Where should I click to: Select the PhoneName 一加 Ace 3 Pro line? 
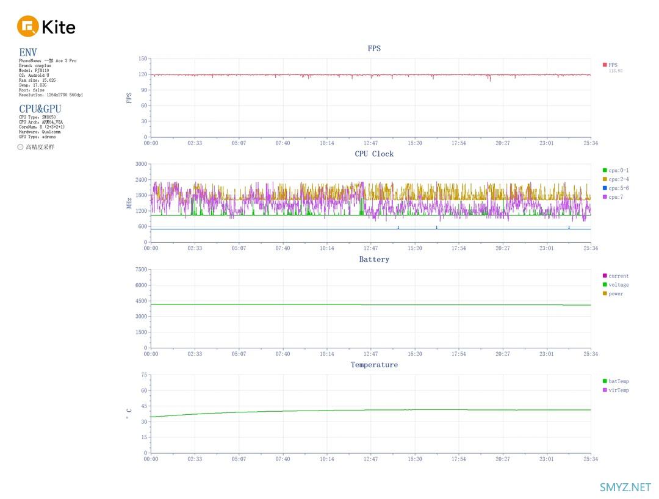pyautogui.click(x=48, y=61)
